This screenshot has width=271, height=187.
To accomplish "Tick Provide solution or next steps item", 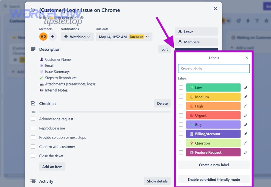I will (x=33, y=137).
